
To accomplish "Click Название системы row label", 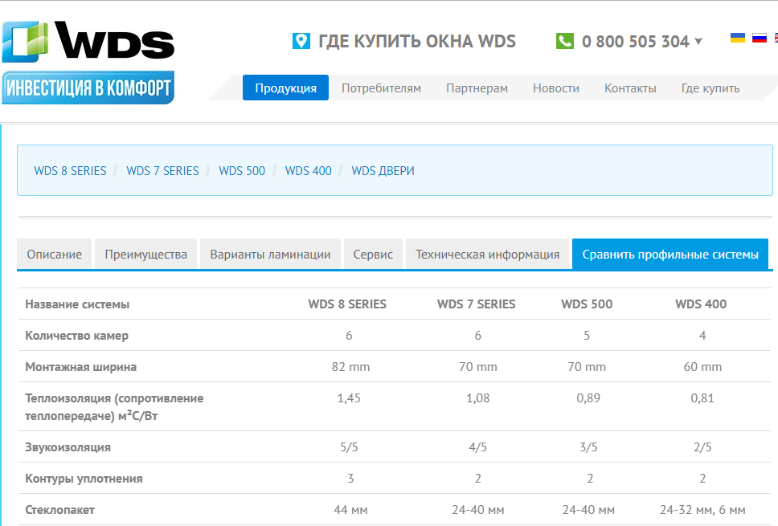I will tap(77, 304).
